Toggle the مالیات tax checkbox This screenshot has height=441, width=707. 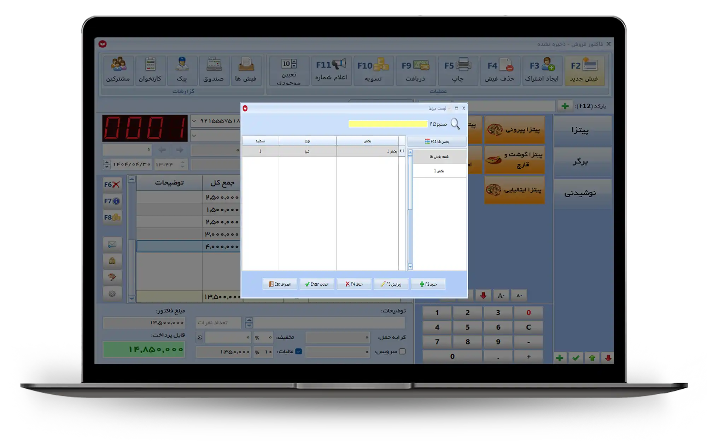pos(299,351)
